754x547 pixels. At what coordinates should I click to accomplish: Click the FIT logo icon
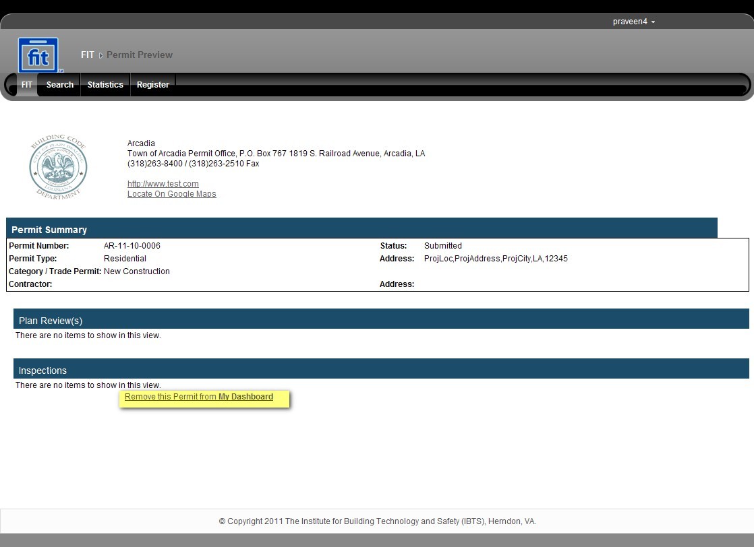[38, 55]
